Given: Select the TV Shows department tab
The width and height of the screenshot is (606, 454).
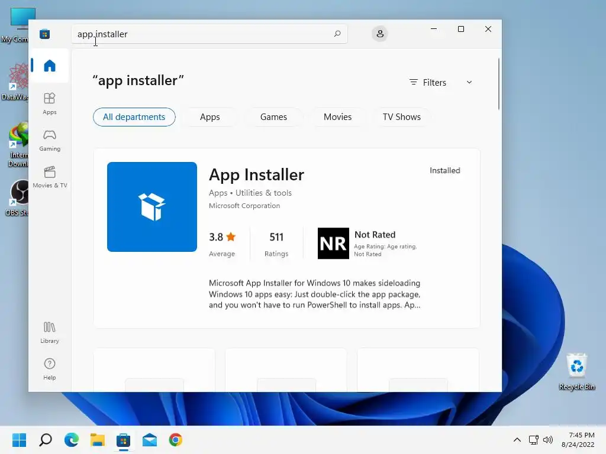Looking at the screenshot, I should tap(402, 117).
